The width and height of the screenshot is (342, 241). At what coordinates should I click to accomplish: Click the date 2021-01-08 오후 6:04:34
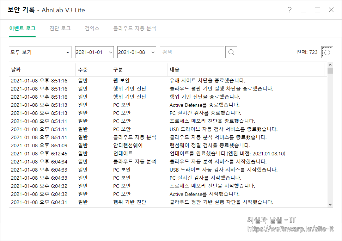39,162
